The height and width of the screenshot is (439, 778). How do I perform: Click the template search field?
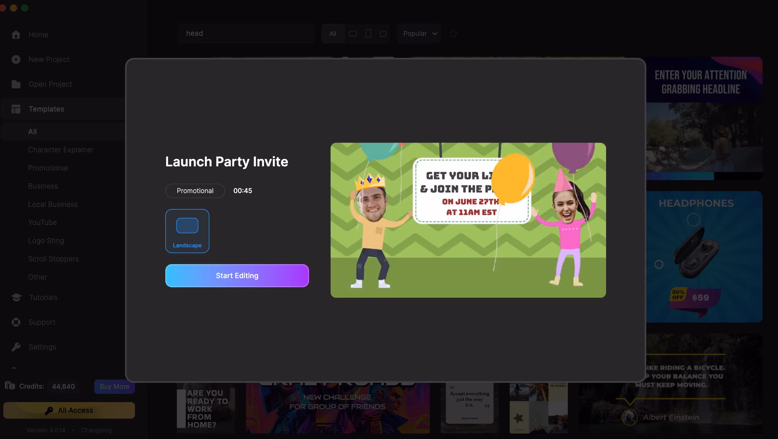[246, 34]
